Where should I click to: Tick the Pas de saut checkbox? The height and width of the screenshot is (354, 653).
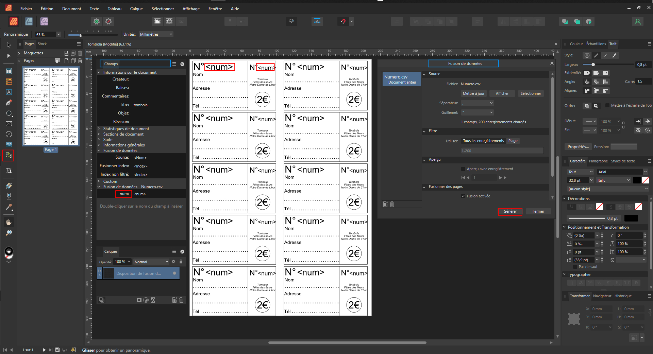coord(575,267)
